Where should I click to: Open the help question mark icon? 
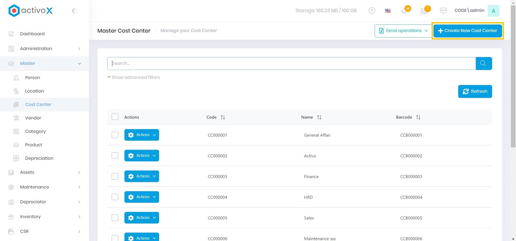click(x=372, y=11)
